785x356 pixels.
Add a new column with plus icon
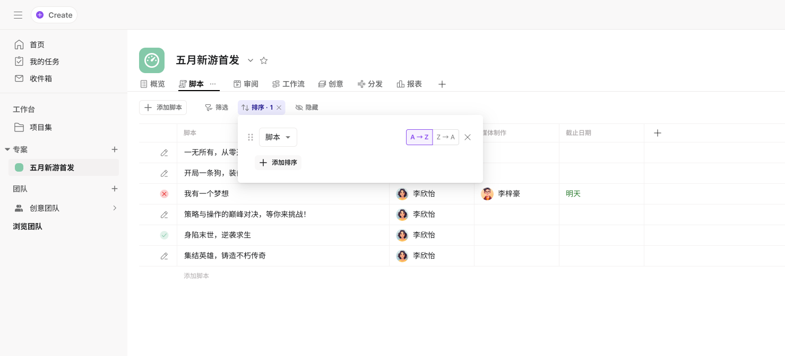click(x=657, y=133)
